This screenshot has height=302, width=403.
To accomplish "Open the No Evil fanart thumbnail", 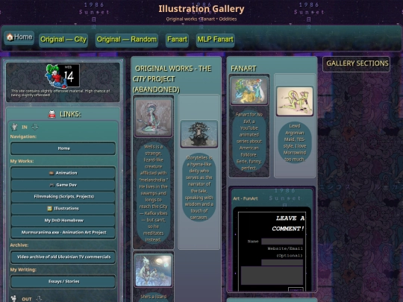I will 249,90.
